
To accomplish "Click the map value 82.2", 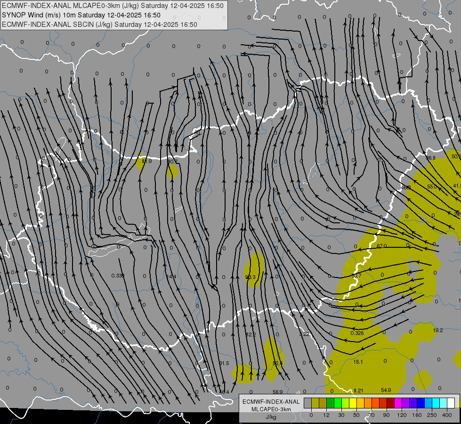I will 251,334.
